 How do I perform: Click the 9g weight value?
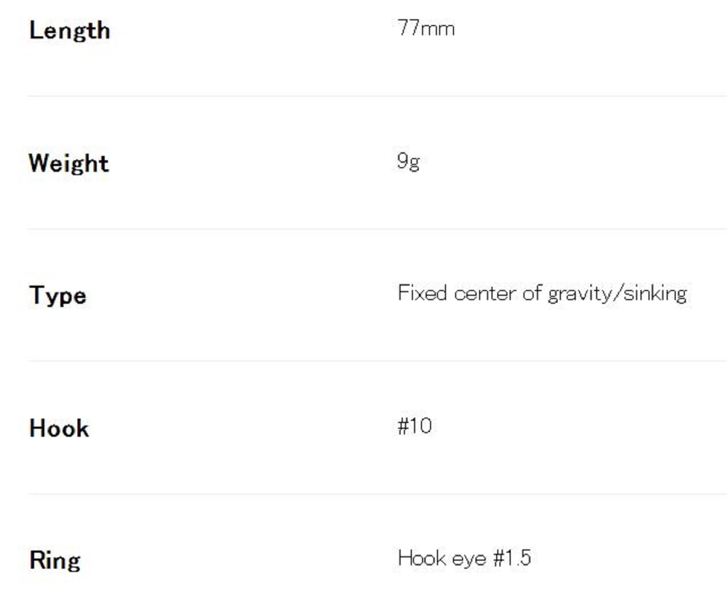coord(408,161)
